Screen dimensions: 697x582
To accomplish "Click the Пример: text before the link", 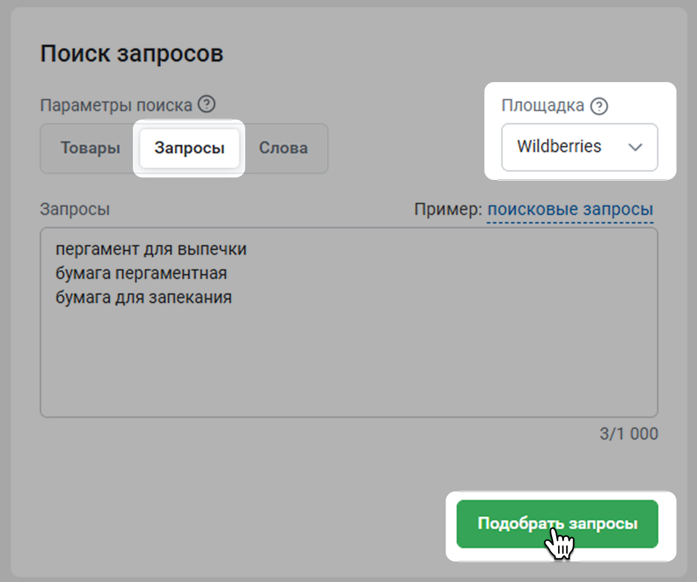I will (448, 209).
